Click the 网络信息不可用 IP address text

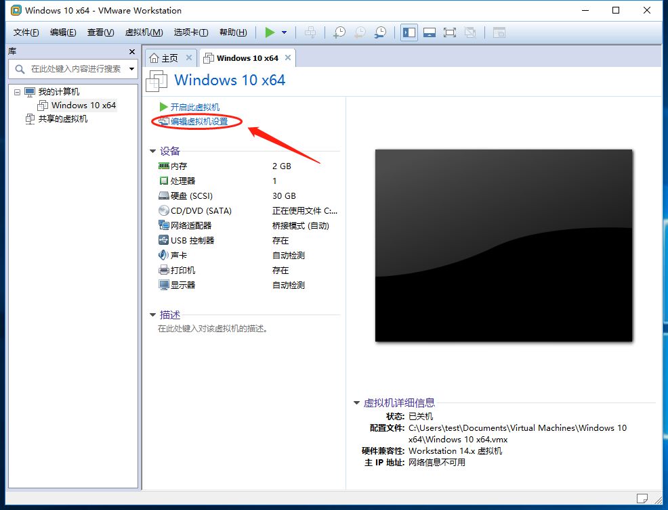pyautogui.click(x=437, y=463)
